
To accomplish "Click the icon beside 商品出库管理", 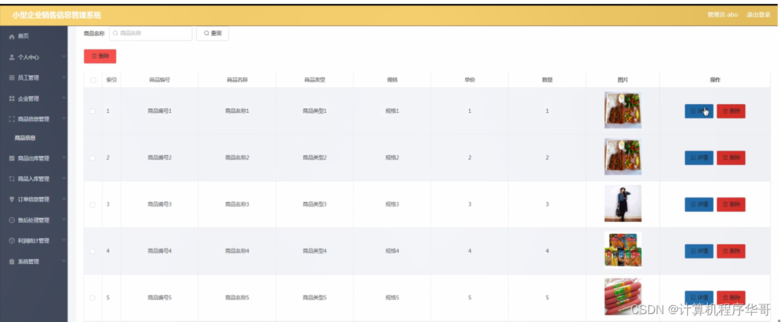I will 12,158.
